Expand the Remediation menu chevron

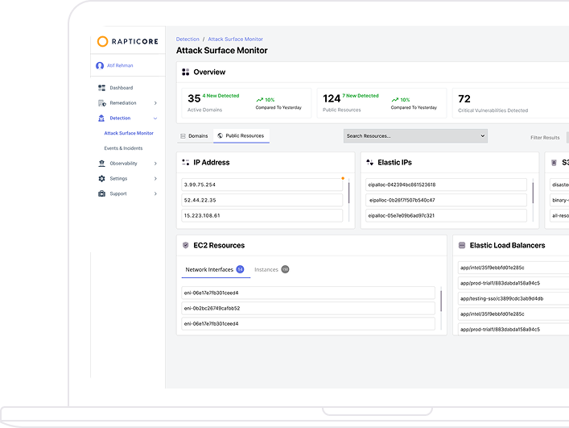click(x=155, y=103)
